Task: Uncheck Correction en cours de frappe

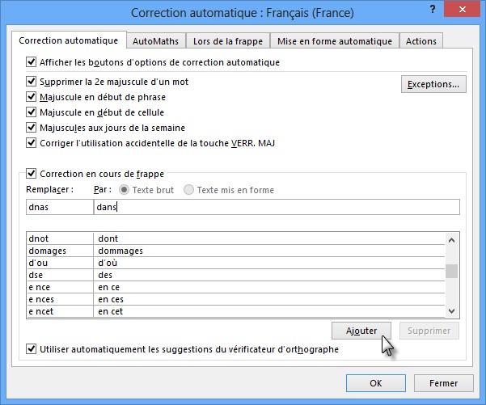Action: pyautogui.click(x=32, y=173)
